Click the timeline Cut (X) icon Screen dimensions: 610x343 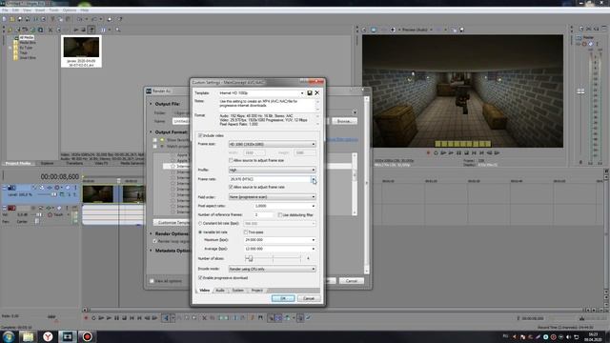click(x=204, y=318)
